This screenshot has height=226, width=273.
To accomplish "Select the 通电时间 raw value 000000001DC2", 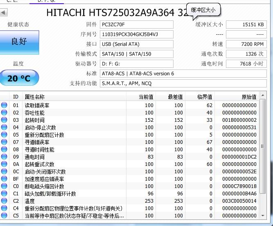I will (239, 157).
